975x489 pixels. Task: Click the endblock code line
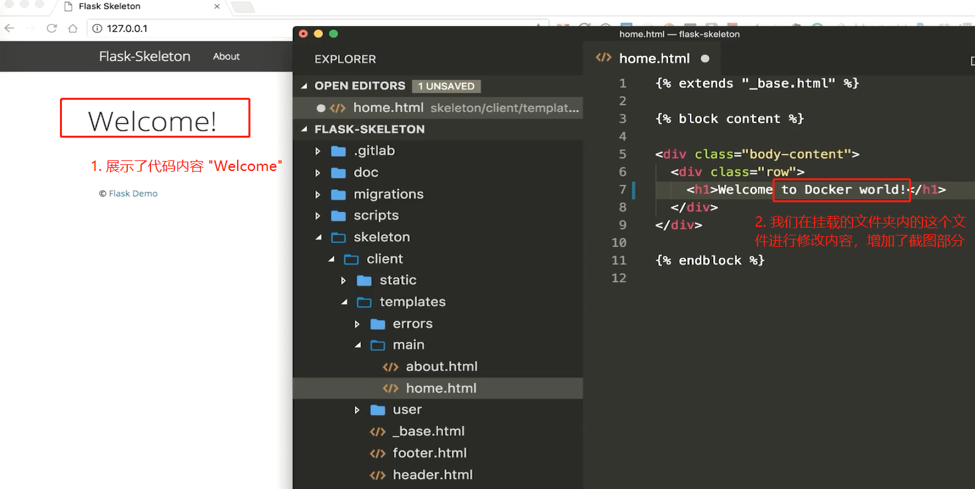[x=710, y=260]
